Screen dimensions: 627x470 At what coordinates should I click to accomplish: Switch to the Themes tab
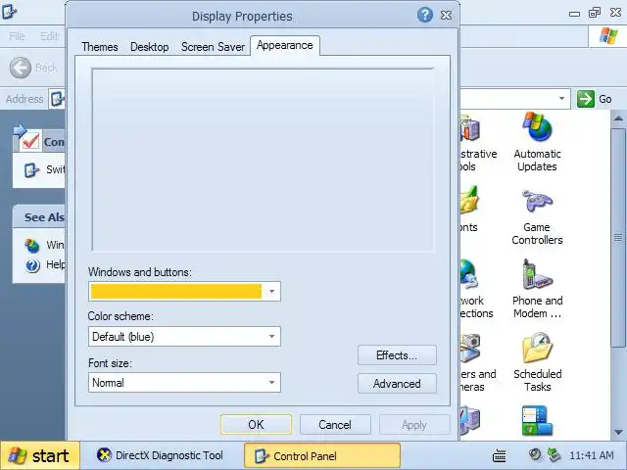[100, 47]
